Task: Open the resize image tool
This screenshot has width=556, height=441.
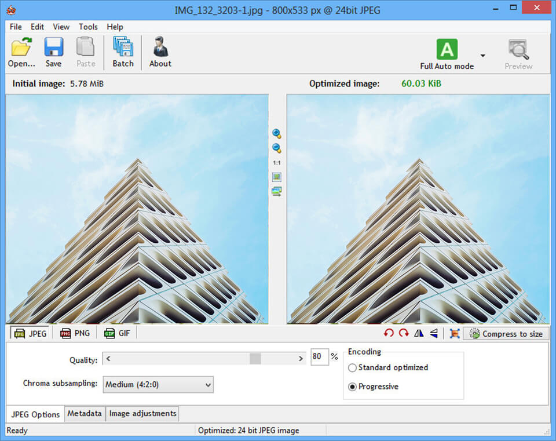Action: (455, 333)
